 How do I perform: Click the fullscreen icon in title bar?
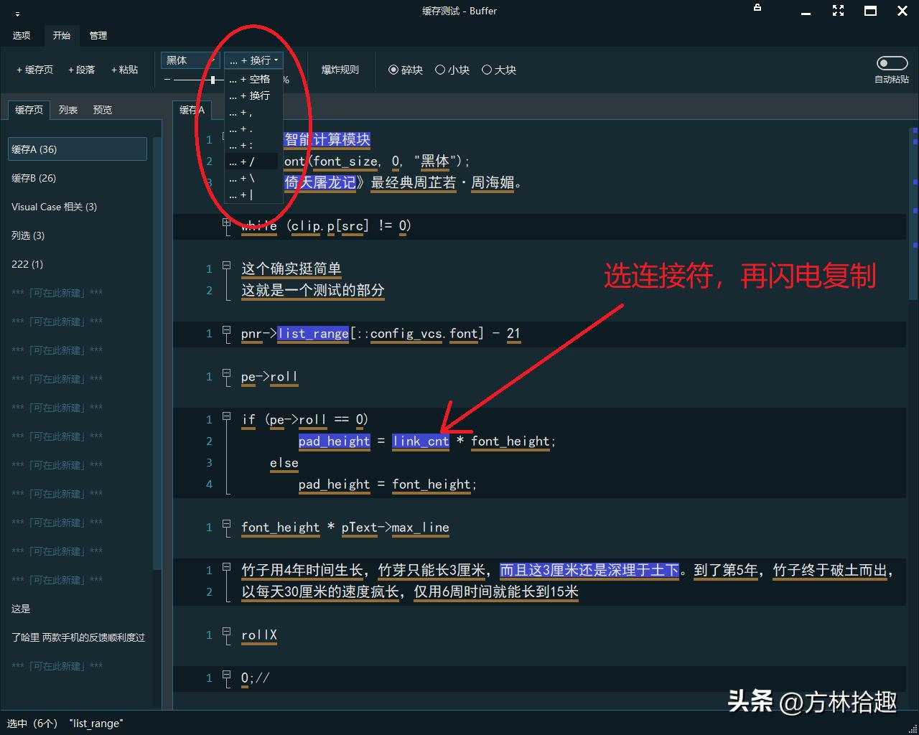coord(838,11)
